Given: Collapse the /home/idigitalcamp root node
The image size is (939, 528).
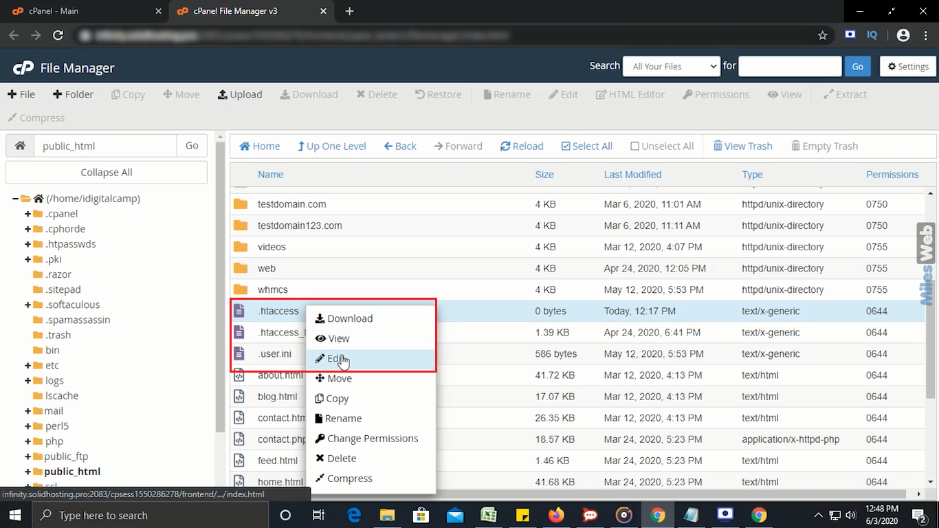Looking at the screenshot, I should click(x=15, y=199).
